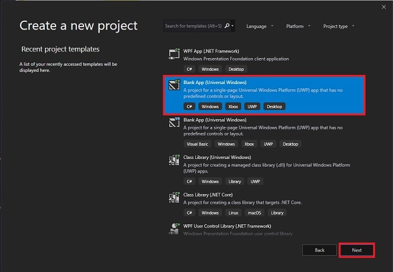
Task: Click the WPF App description text
Action: point(236,59)
